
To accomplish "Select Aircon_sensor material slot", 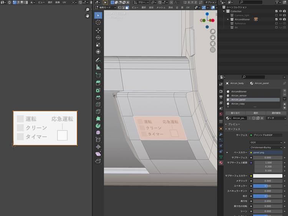I will tap(239, 95).
